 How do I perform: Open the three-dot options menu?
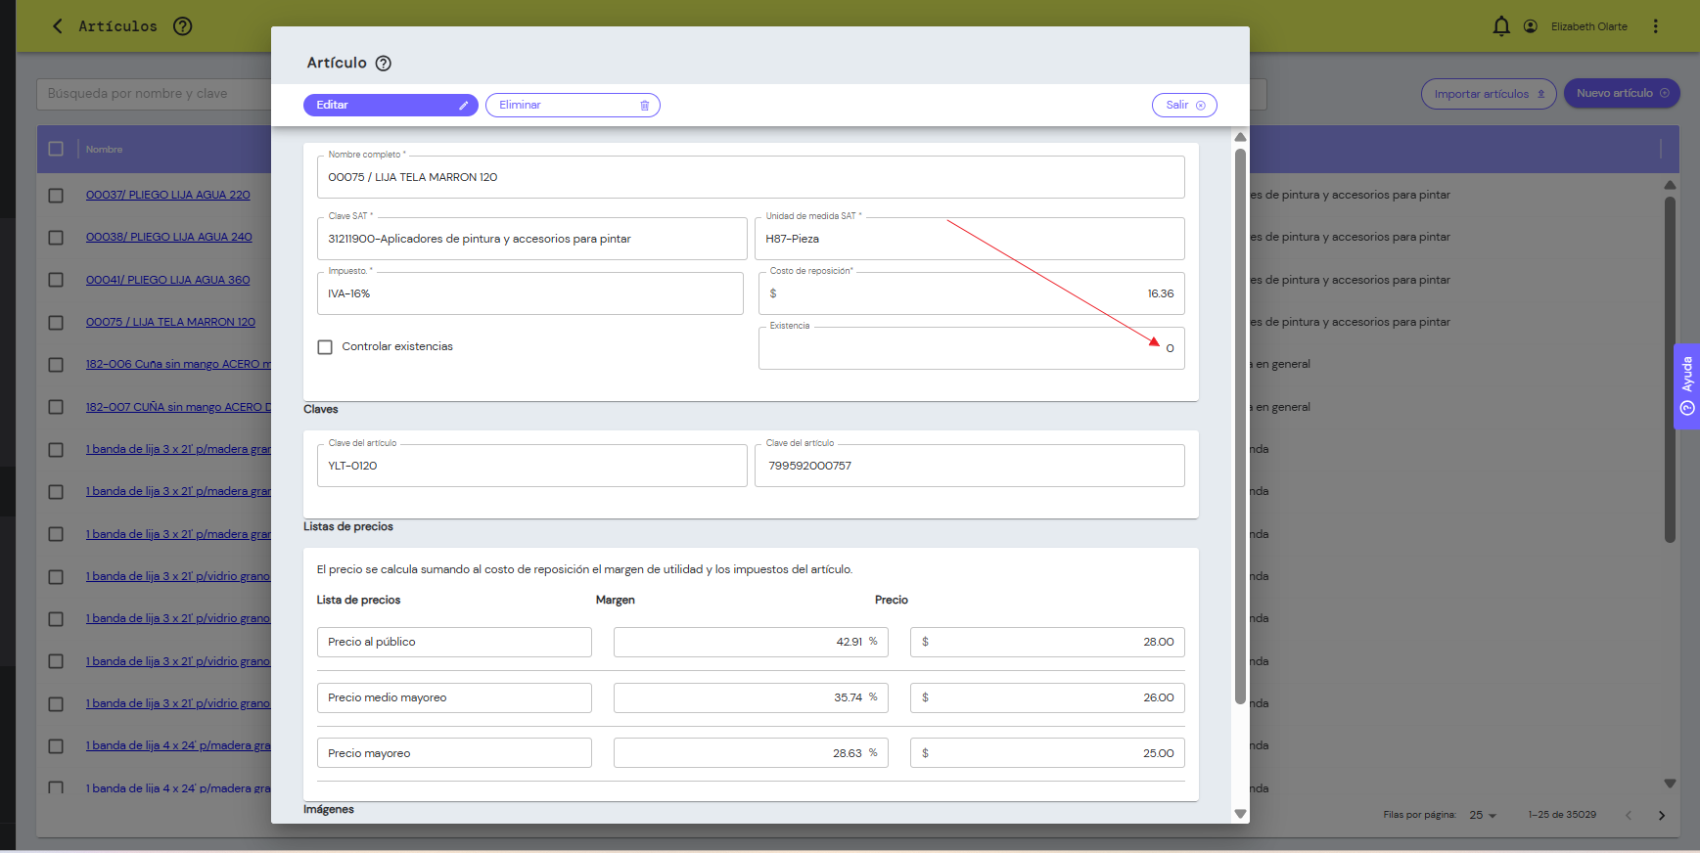pyautogui.click(x=1656, y=26)
